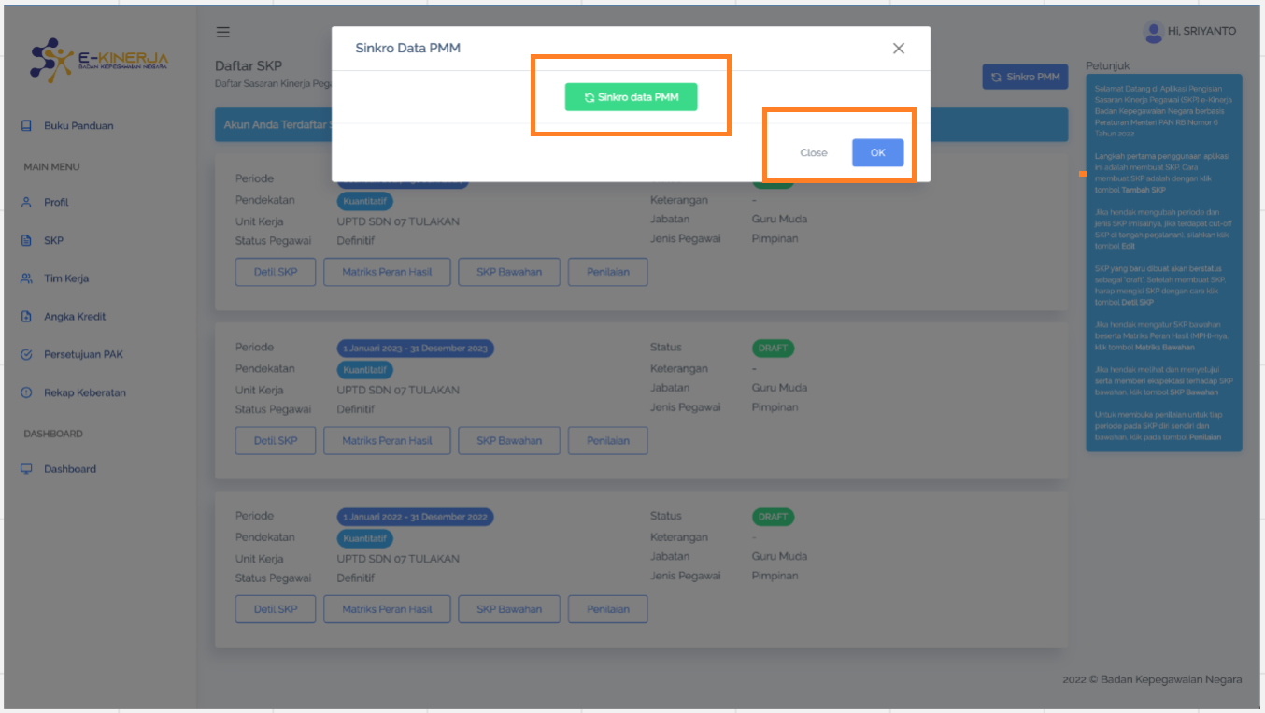Click the 2022 © Badan Kepegawaian Negara footer

pyautogui.click(x=1152, y=679)
